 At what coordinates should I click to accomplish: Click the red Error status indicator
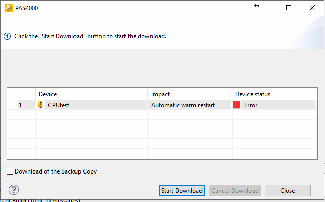coord(236,105)
